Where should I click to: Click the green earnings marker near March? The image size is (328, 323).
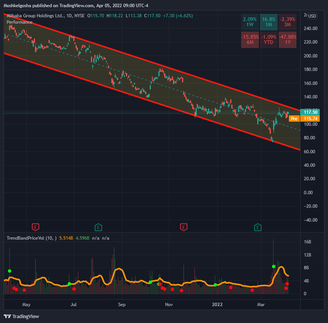258,227
